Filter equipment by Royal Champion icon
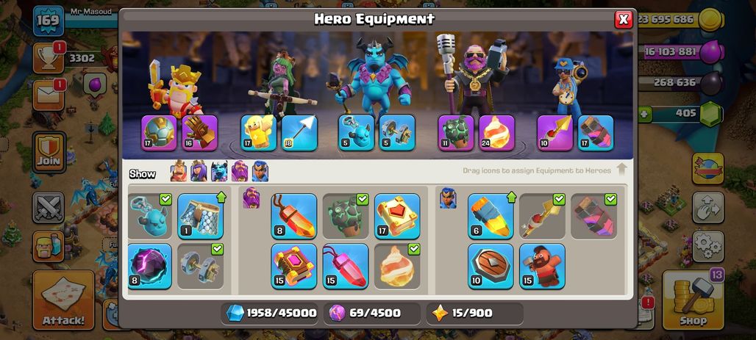 [x=260, y=171]
